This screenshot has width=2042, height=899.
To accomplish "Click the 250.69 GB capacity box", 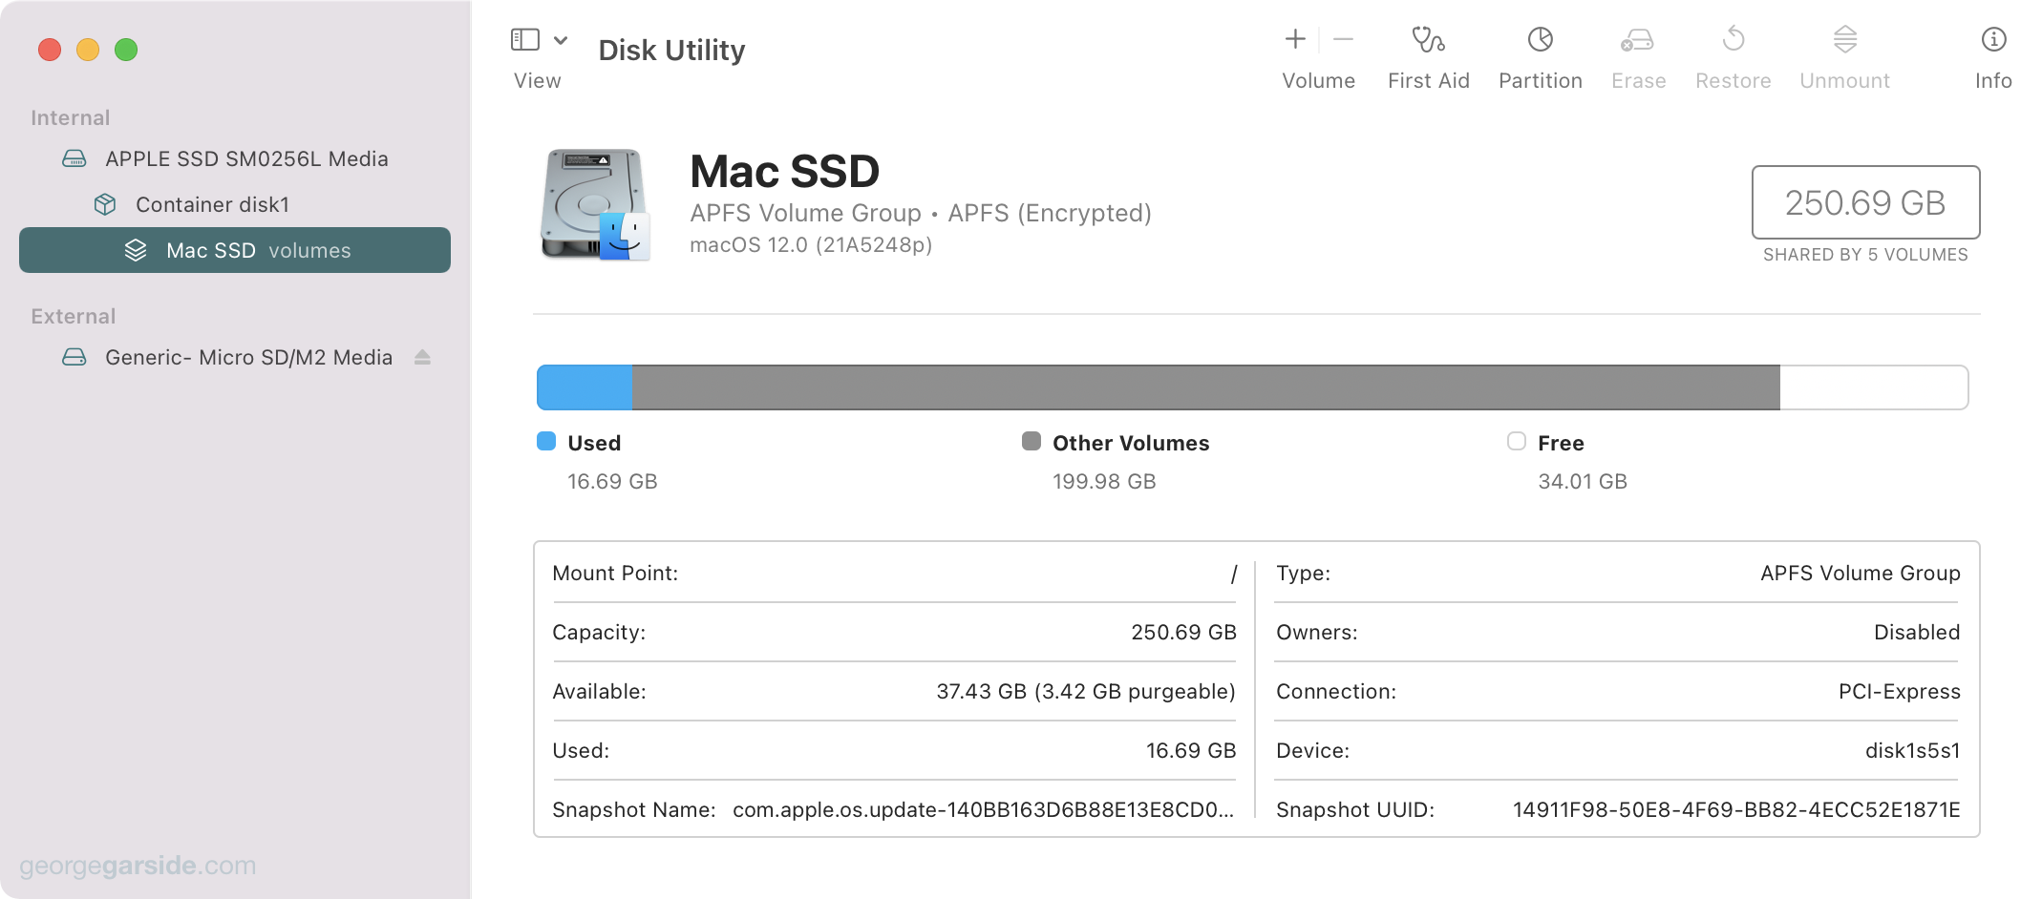I will click(1865, 202).
